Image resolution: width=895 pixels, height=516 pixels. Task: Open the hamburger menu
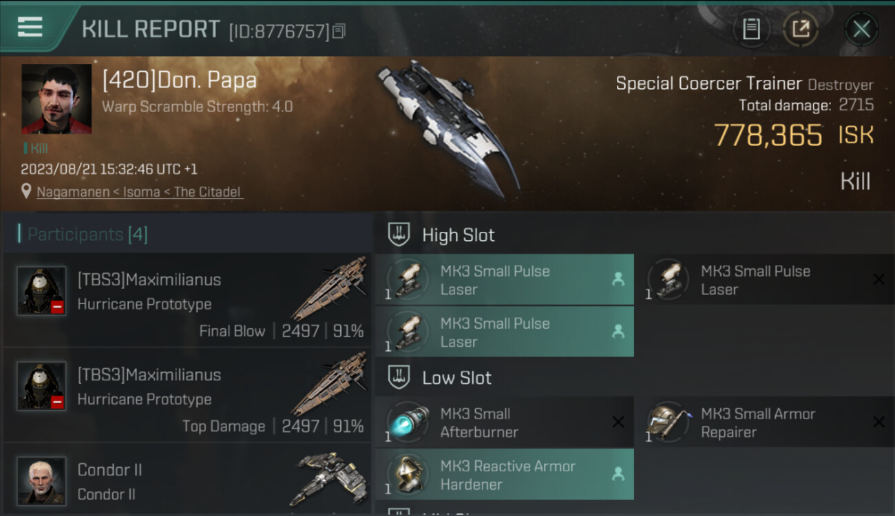point(30,28)
